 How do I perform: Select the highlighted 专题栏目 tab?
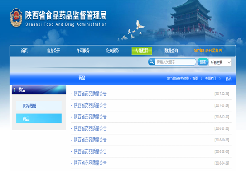[142, 51]
